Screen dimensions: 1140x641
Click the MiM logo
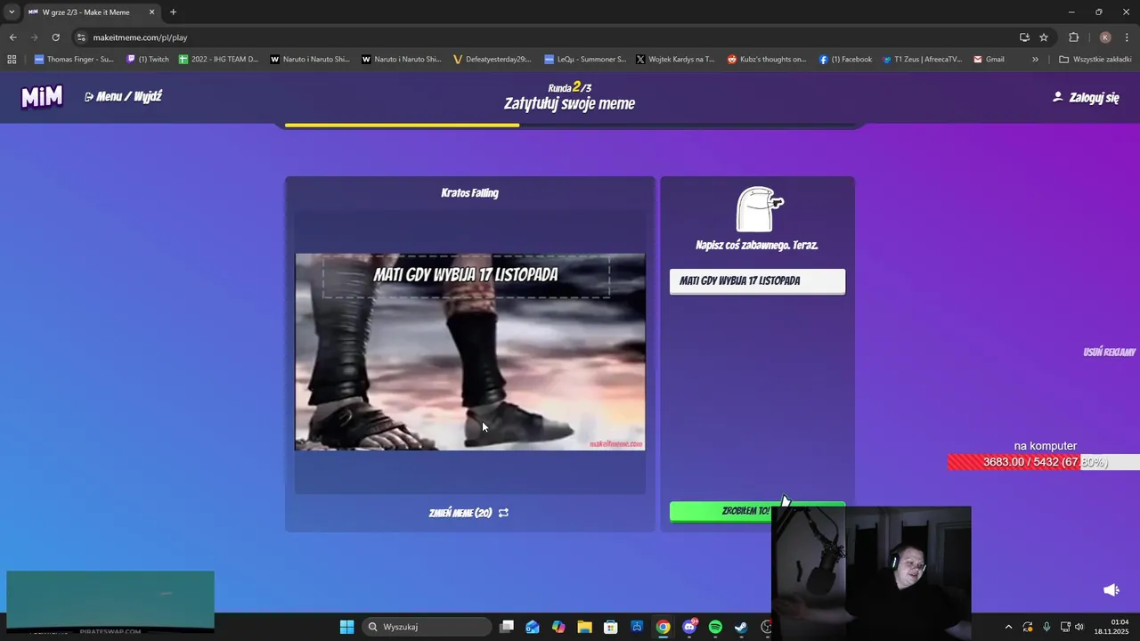[x=42, y=96]
